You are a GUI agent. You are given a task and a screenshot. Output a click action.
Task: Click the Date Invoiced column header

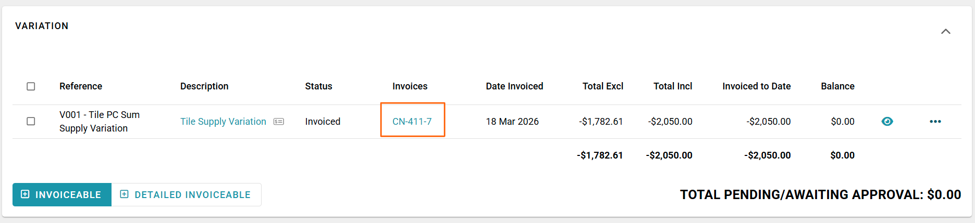click(514, 86)
